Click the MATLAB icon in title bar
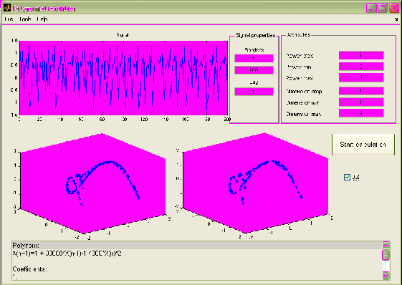 [7, 8]
